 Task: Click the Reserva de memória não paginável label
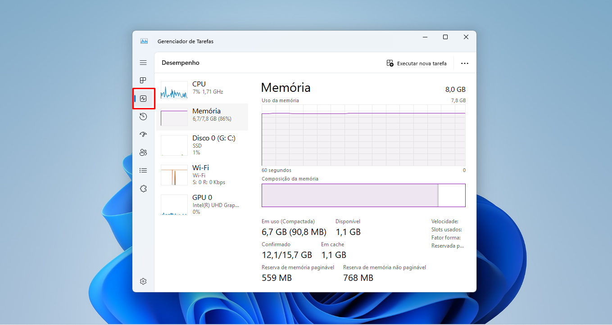[385, 267]
